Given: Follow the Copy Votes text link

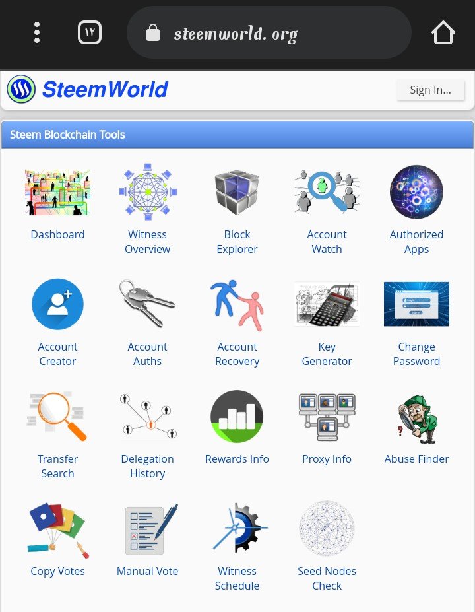Looking at the screenshot, I should coord(57,572).
